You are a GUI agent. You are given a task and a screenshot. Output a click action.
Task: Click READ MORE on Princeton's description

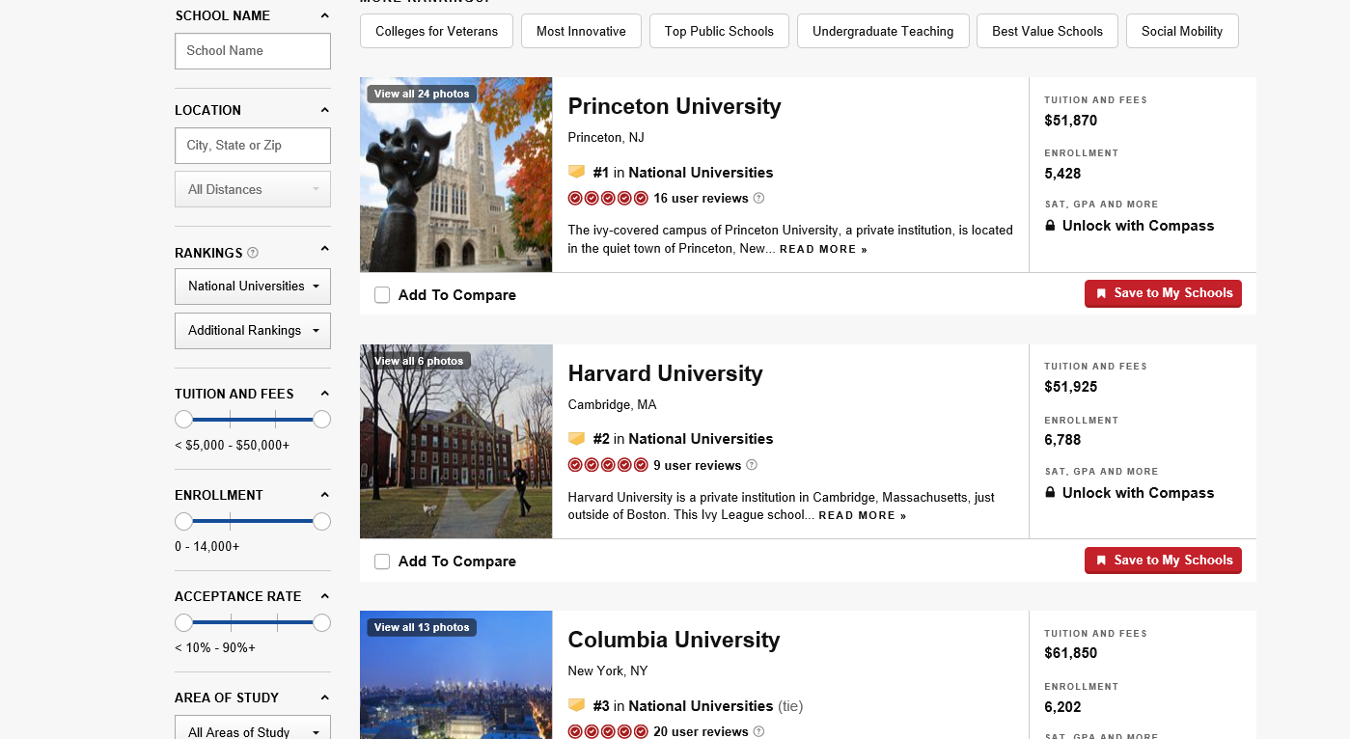[x=823, y=249]
